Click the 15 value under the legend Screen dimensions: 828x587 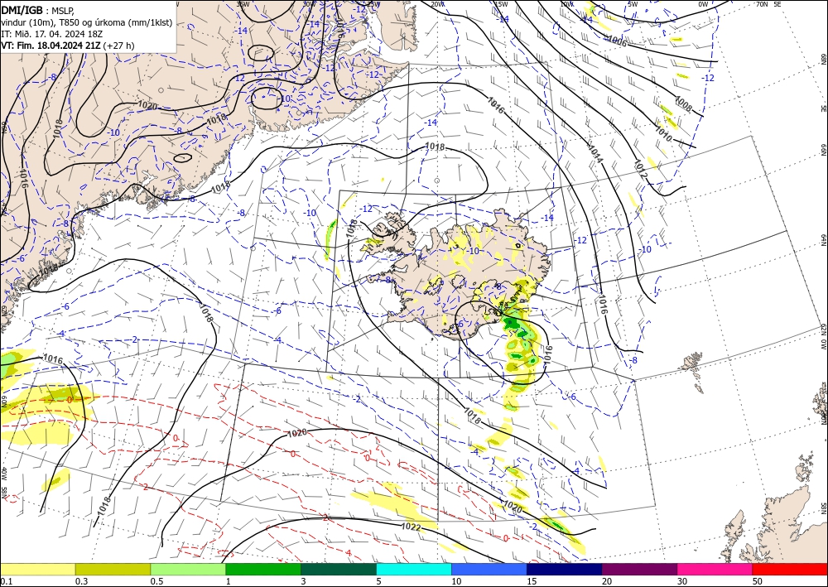point(532,581)
